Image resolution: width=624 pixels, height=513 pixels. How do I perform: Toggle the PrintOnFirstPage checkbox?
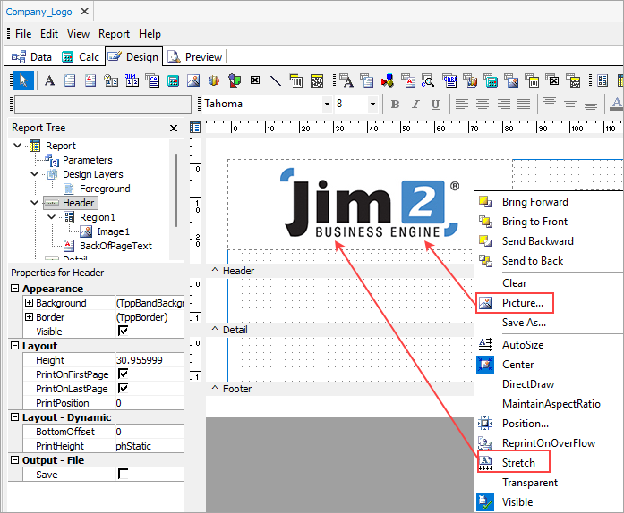coord(123,374)
